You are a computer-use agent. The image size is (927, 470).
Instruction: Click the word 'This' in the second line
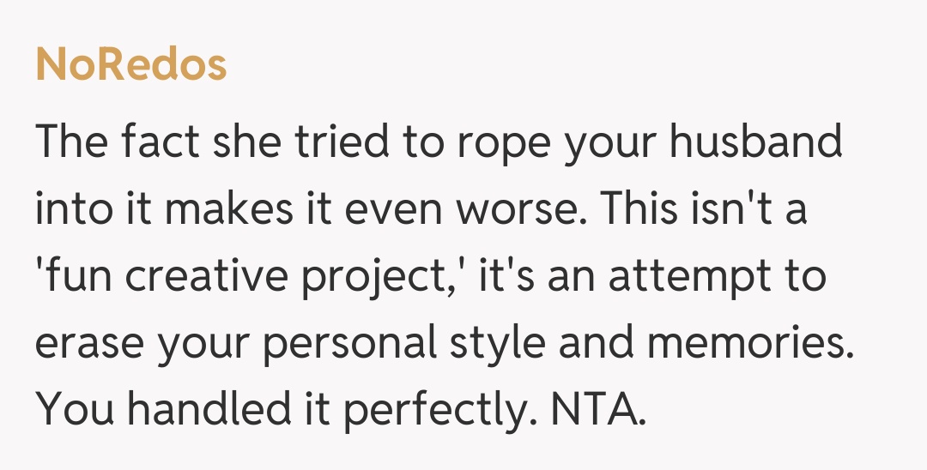pos(633,210)
